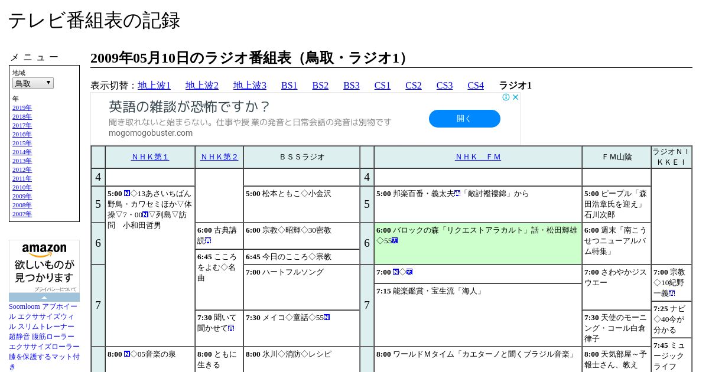Image resolution: width=709 pixels, height=372 pixels.
Task: Click the 5:00 ピープル program cell
Action: click(x=617, y=204)
